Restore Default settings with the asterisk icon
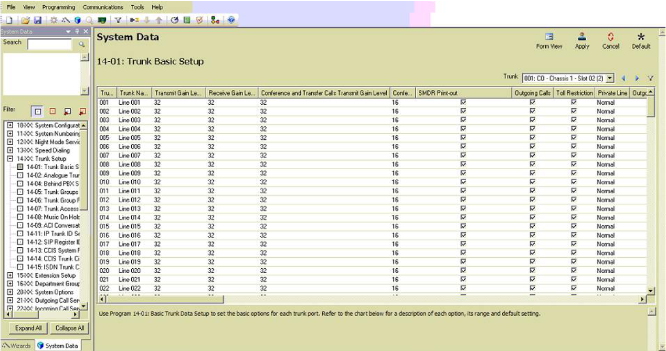The width and height of the screenshot is (666, 351). coord(641,41)
